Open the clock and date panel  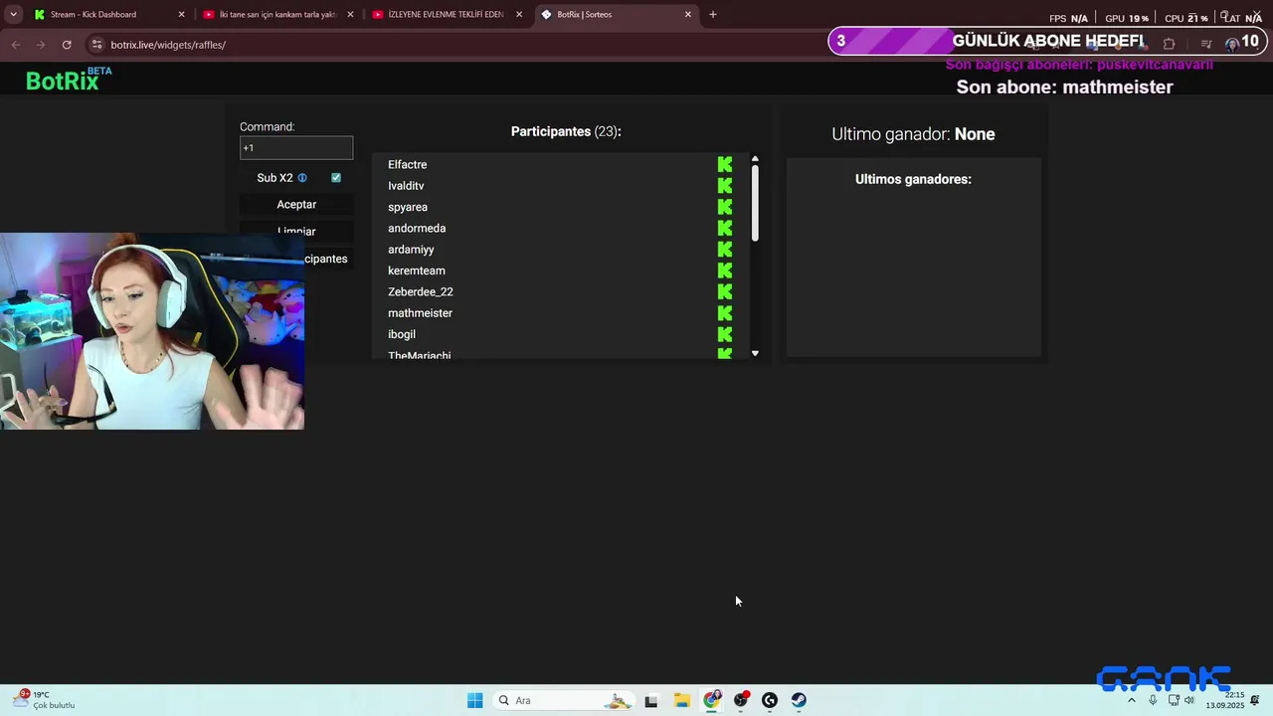coord(1225,700)
